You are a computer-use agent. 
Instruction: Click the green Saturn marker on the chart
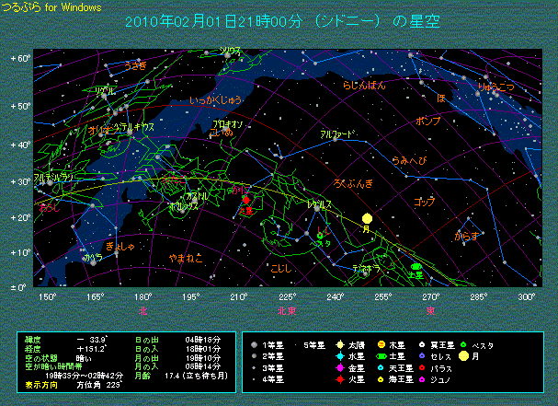point(416,267)
